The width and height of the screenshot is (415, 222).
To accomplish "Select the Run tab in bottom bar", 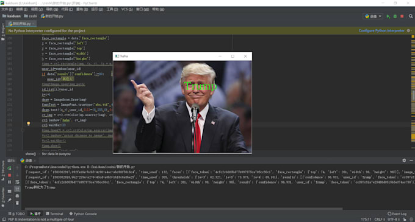I will (x=35, y=214).
